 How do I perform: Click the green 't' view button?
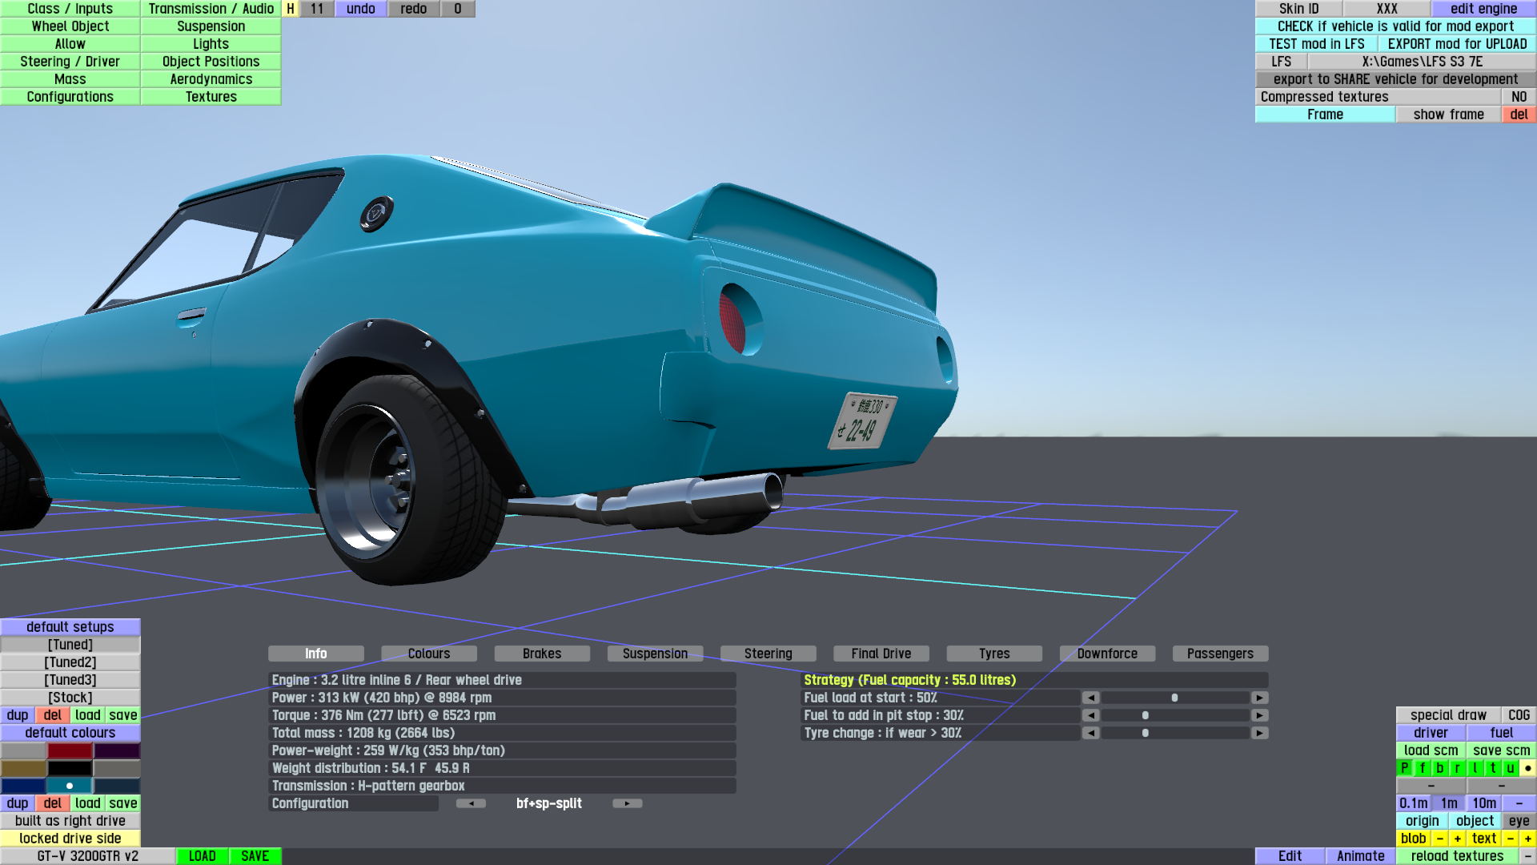[1492, 768]
